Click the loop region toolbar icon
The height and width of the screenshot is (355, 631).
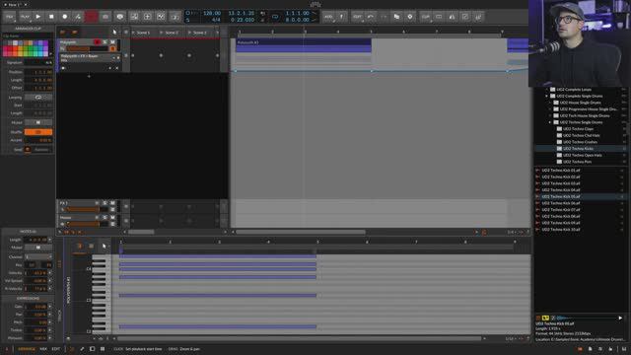tap(439, 17)
